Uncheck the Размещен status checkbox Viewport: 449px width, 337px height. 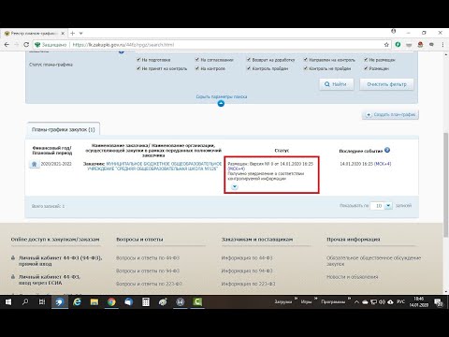coord(366,68)
